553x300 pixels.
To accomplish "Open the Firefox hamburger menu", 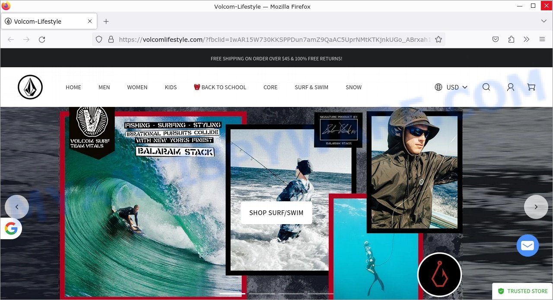I will click(542, 39).
